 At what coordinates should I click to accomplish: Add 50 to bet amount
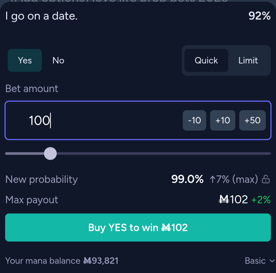point(252,120)
